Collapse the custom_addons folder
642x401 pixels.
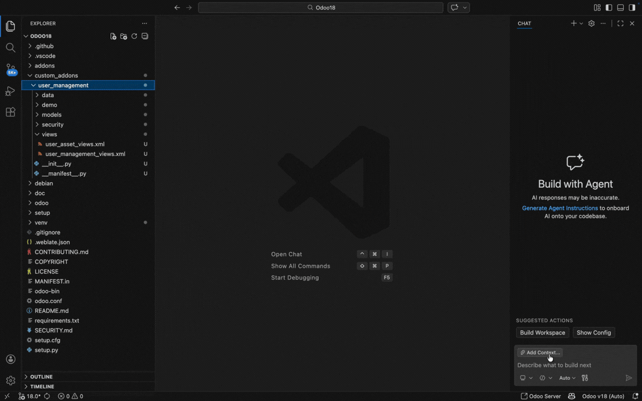(88, 75)
